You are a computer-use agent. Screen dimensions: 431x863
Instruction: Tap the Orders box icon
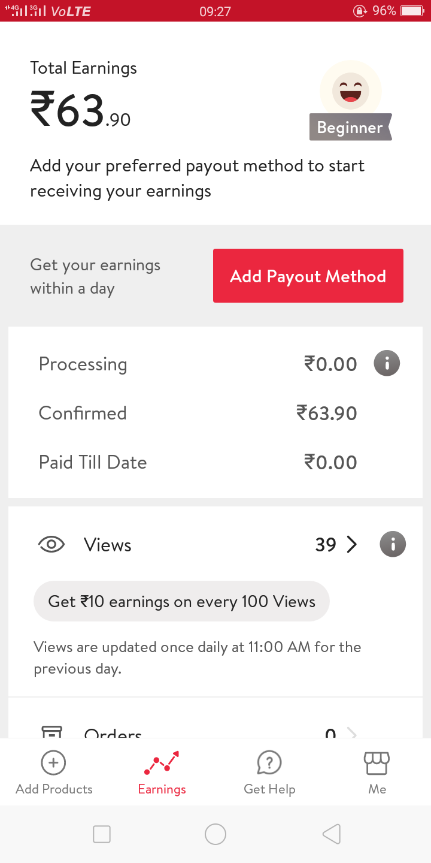[x=51, y=732]
